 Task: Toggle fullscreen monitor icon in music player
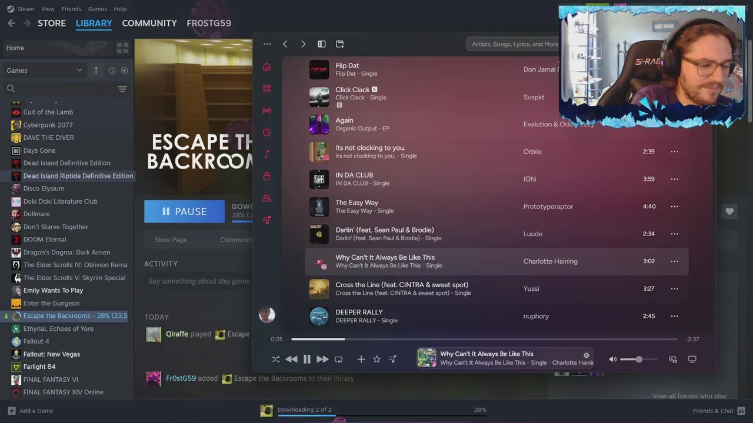[692, 359]
